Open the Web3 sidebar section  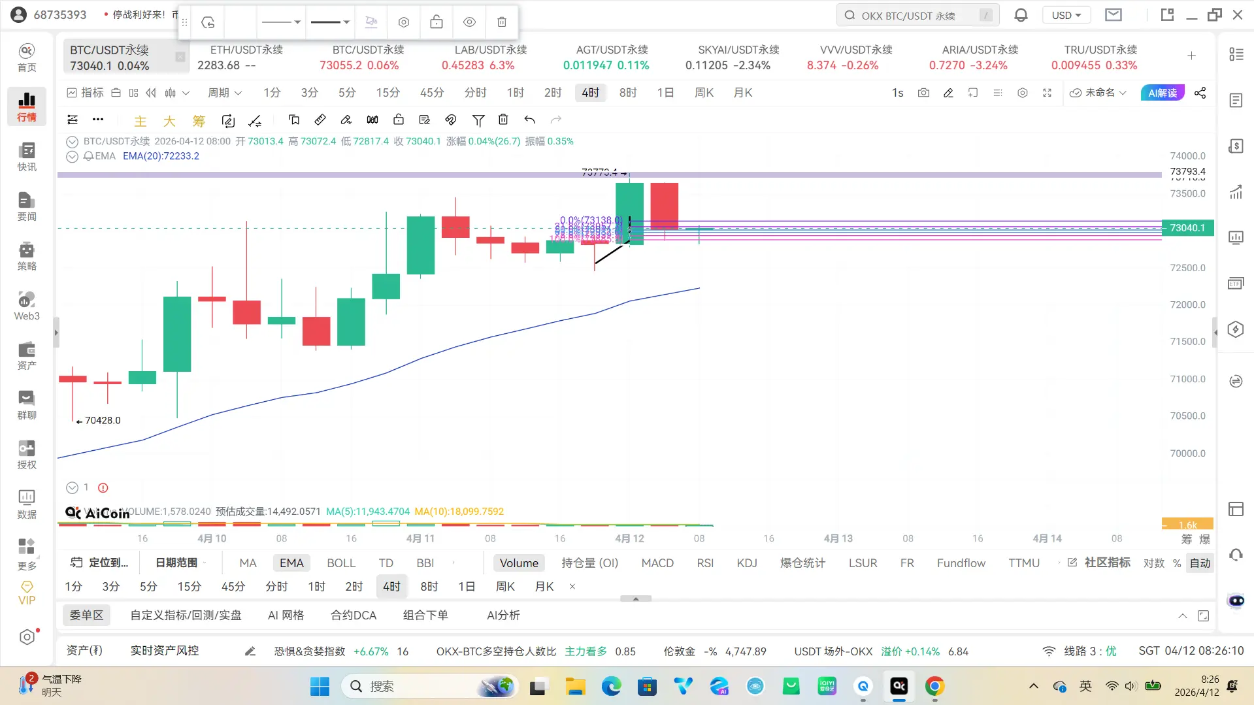pos(27,305)
